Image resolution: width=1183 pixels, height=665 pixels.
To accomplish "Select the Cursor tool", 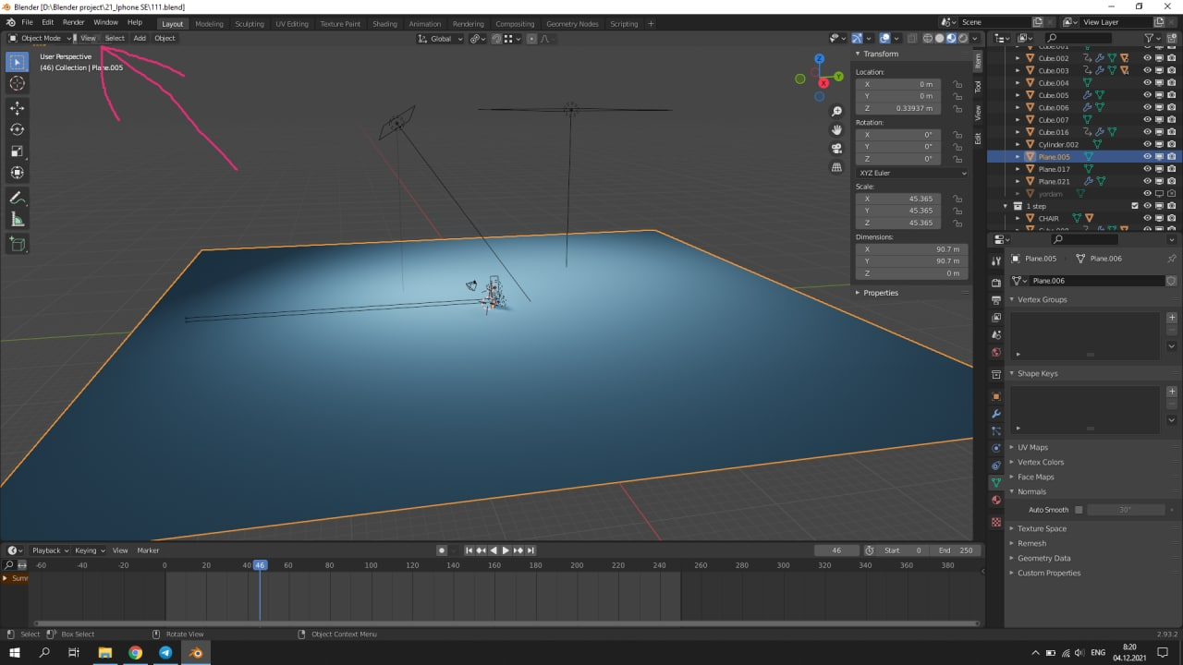I will coord(17,84).
